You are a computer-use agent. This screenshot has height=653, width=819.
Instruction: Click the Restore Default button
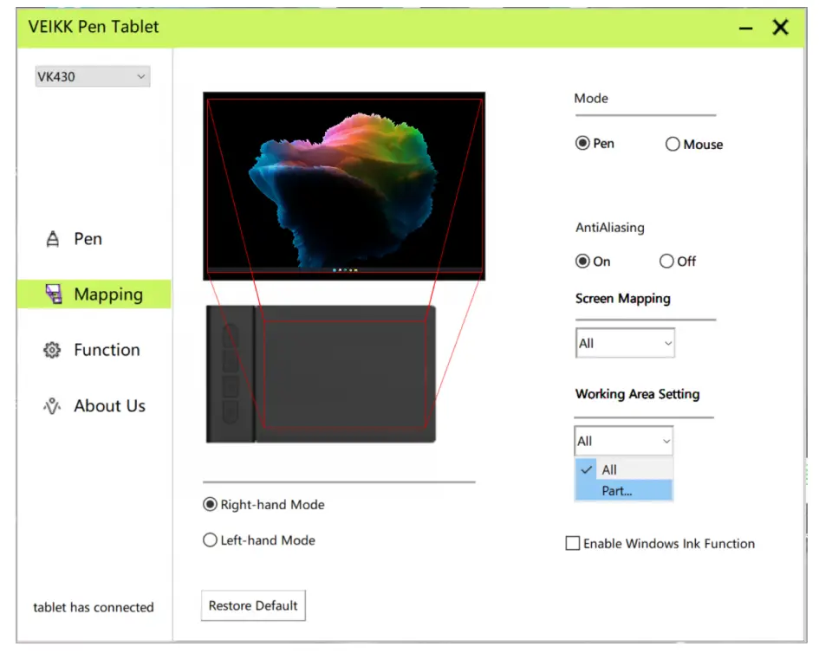(x=253, y=605)
